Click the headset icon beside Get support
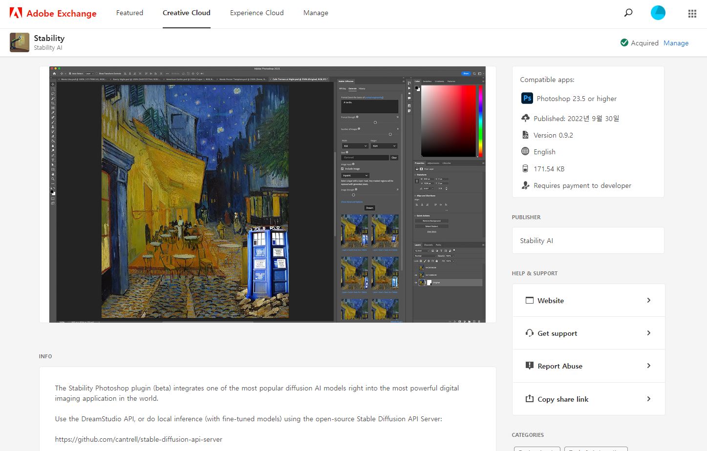This screenshot has width=707, height=451. 530,333
